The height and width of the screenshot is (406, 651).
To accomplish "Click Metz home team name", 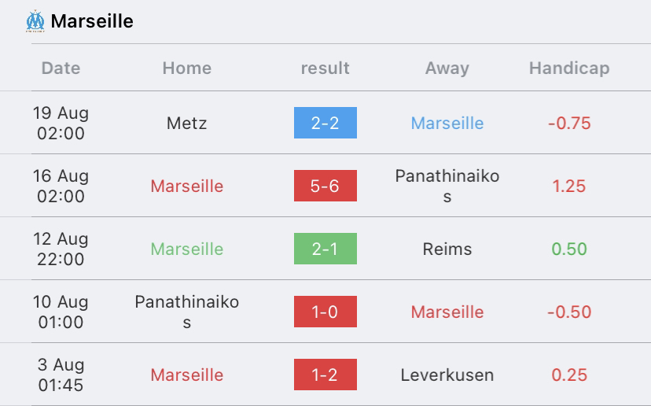I will tap(187, 123).
